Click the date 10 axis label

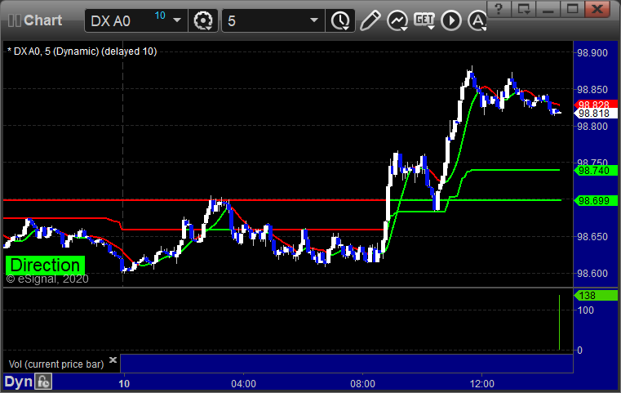pyautogui.click(x=124, y=384)
